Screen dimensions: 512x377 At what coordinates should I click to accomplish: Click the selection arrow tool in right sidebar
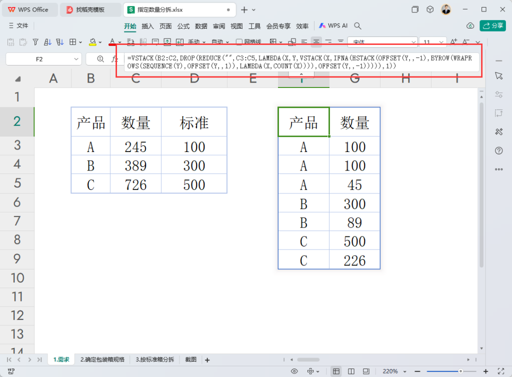(x=498, y=76)
